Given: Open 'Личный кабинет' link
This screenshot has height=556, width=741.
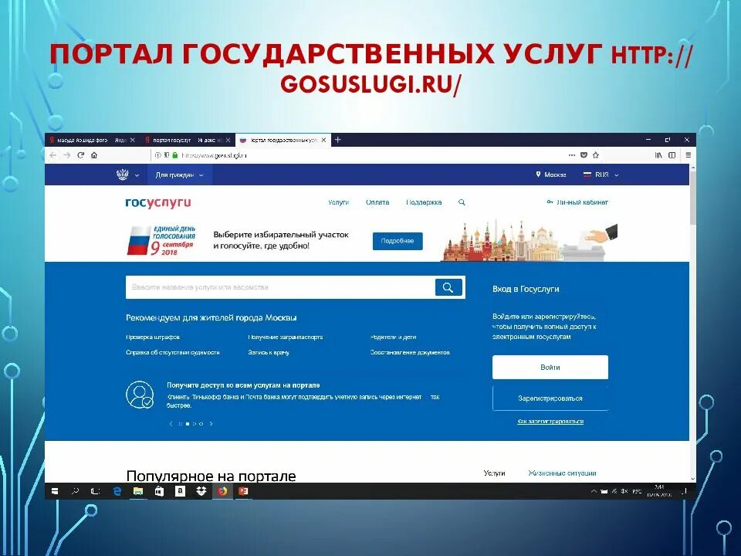Looking at the screenshot, I should [x=582, y=202].
